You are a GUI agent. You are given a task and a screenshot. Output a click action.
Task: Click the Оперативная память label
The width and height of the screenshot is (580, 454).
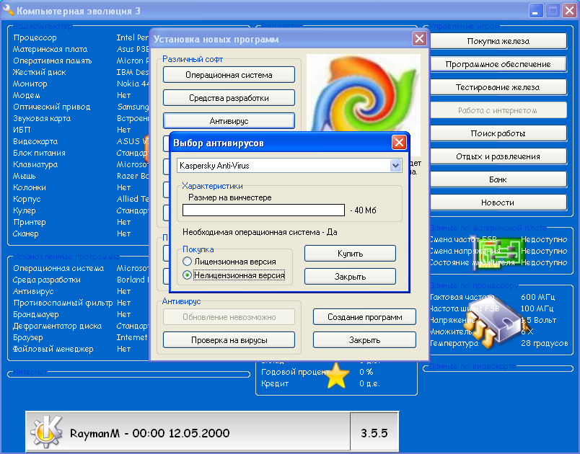pyautogui.click(x=52, y=61)
